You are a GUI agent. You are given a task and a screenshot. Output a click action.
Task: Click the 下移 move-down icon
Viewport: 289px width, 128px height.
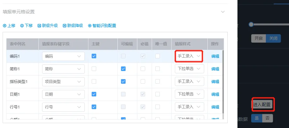pos(22,26)
